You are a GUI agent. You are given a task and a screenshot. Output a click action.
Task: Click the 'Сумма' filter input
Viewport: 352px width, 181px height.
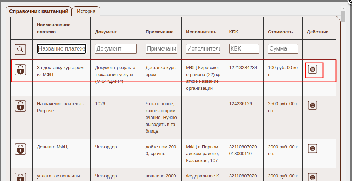283,49
